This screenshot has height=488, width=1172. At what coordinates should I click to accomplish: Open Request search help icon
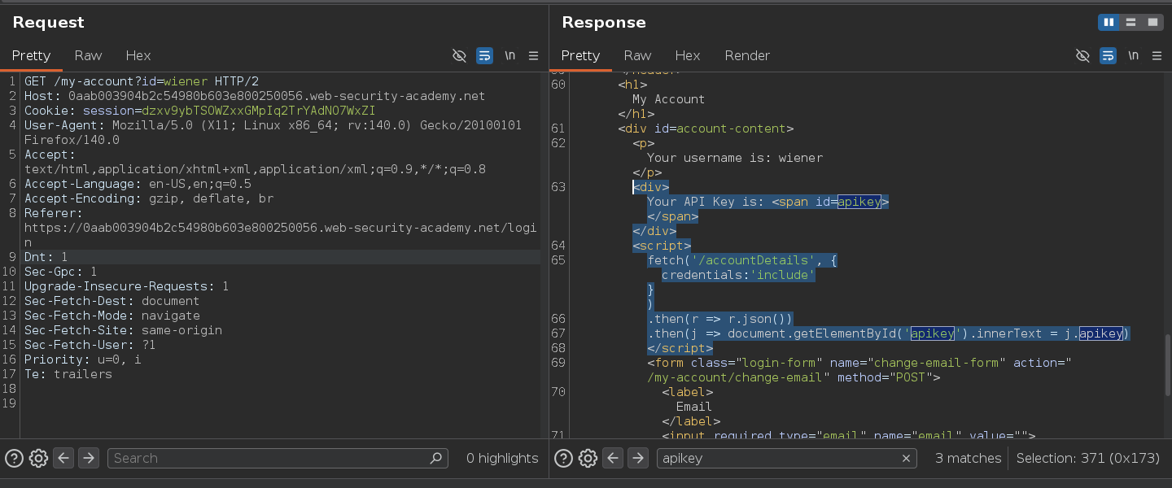(14, 458)
